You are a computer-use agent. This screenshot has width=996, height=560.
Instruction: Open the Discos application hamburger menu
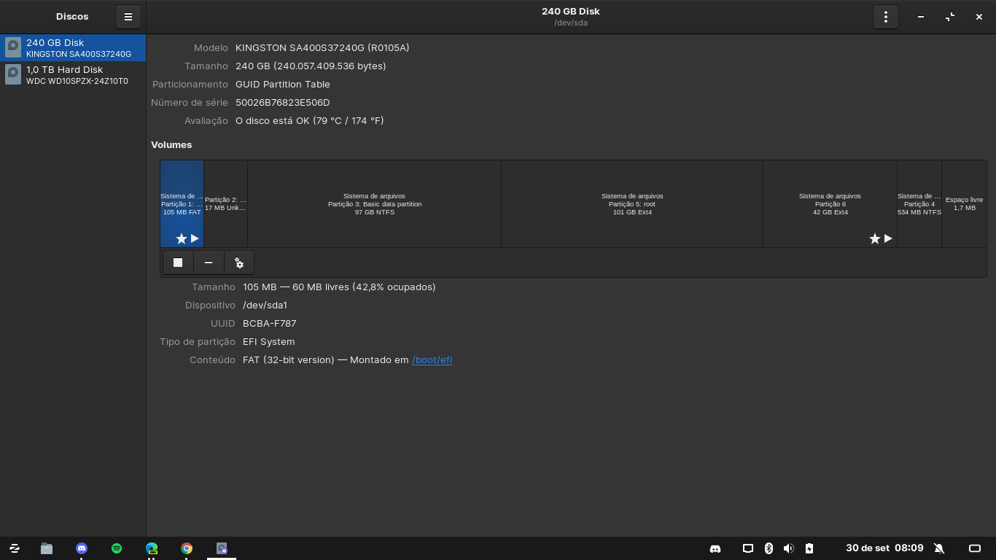point(128,17)
